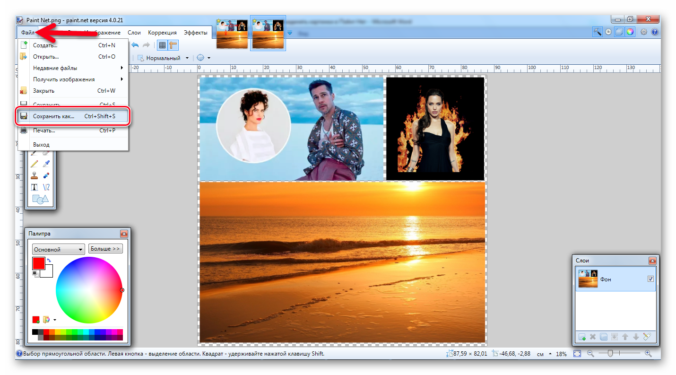Choose Закрыть from the File menu
The image size is (676, 375).
(x=73, y=91)
